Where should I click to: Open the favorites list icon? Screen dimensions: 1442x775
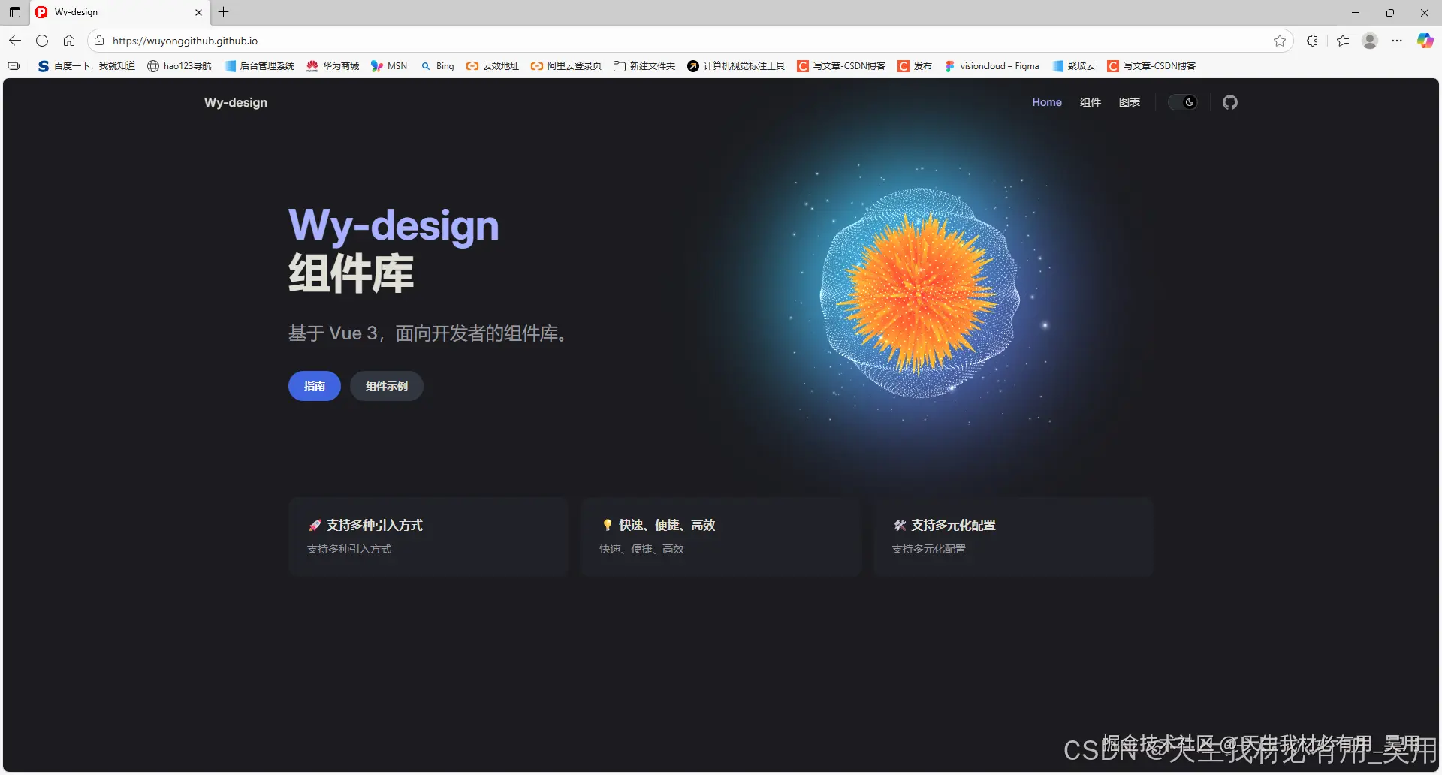pyautogui.click(x=1343, y=41)
